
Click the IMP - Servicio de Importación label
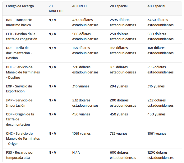(x=19, y=103)
